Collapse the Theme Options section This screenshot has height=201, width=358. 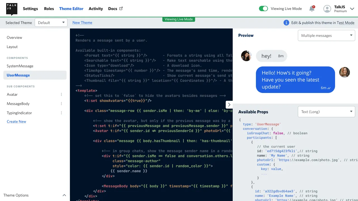(64, 195)
